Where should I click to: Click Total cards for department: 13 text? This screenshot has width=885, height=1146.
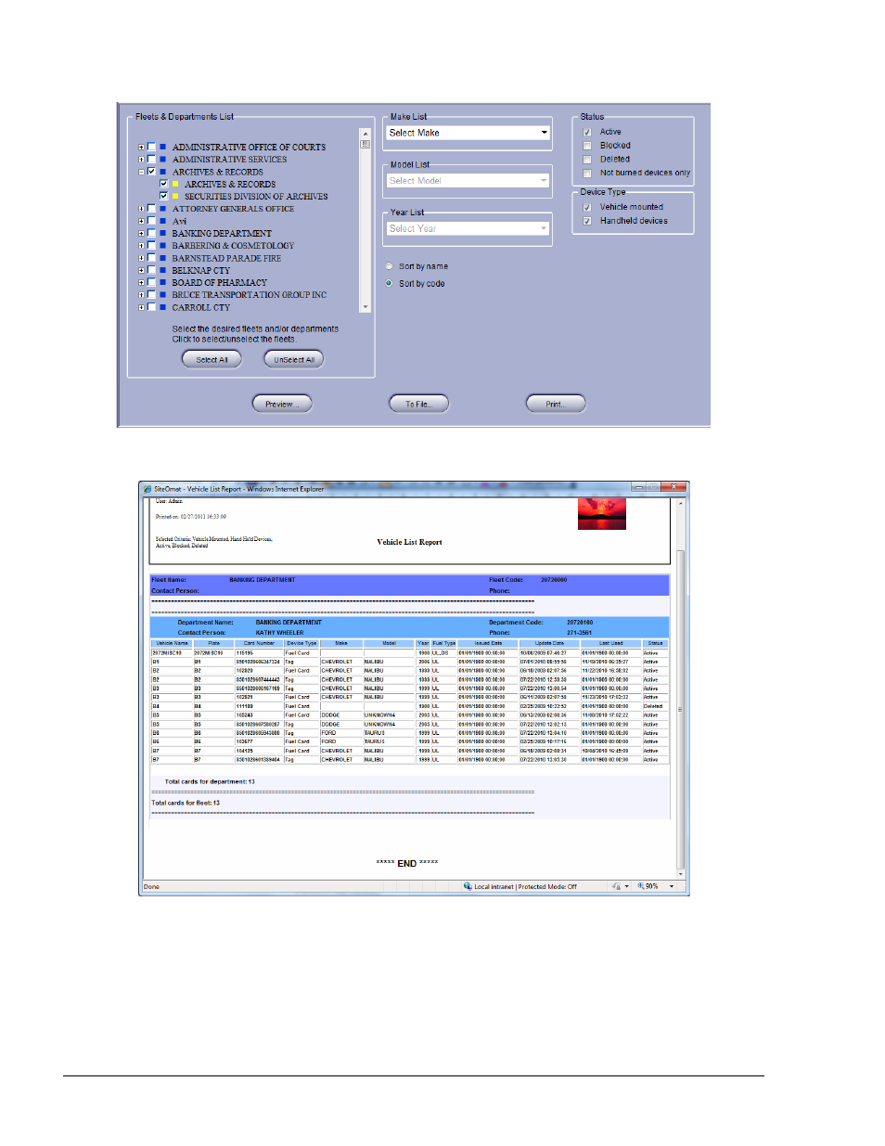(x=210, y=781)
